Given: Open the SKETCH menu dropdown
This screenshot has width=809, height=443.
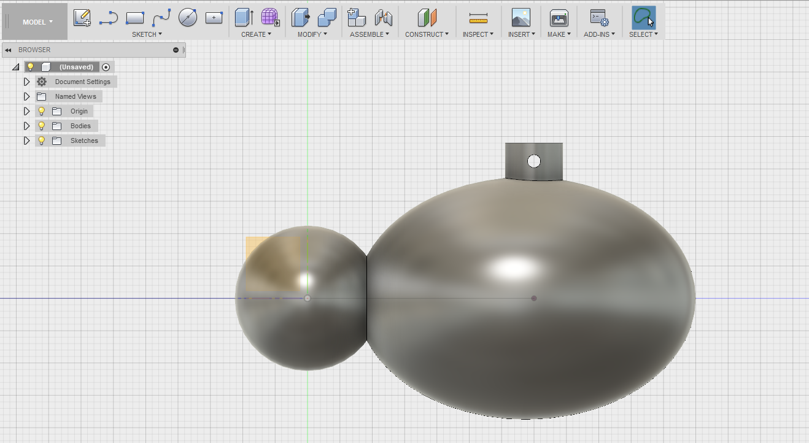Looking at the screenshot, I should [x=147, y=34].
